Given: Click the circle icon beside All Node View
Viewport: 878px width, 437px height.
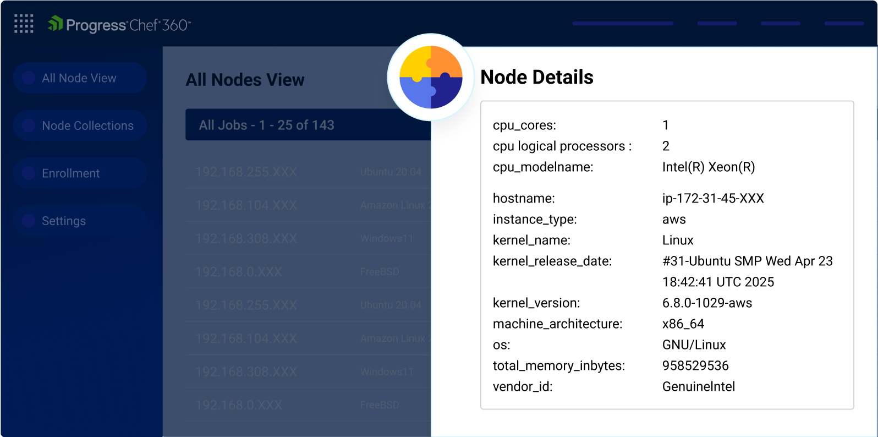Looking at the screenshot, I should point(29,78).
